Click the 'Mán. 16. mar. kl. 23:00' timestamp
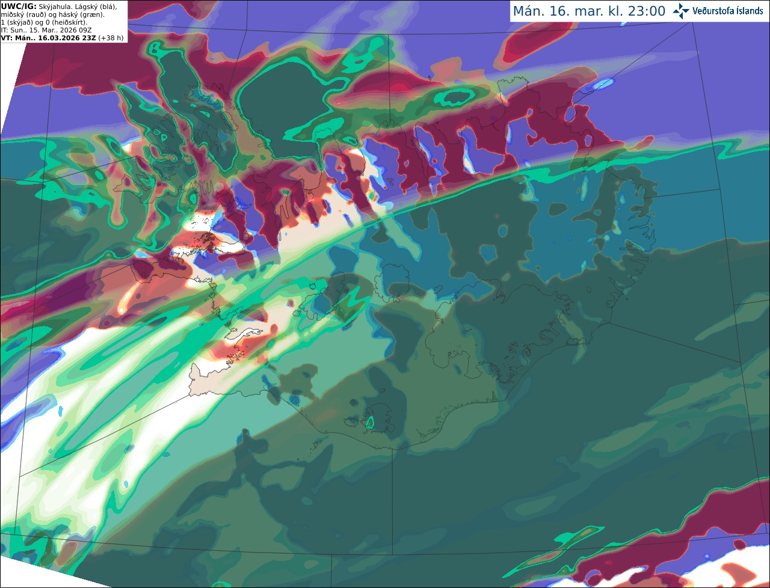The width and height of the screenshot is (770, 588). (x=589, y=11)
